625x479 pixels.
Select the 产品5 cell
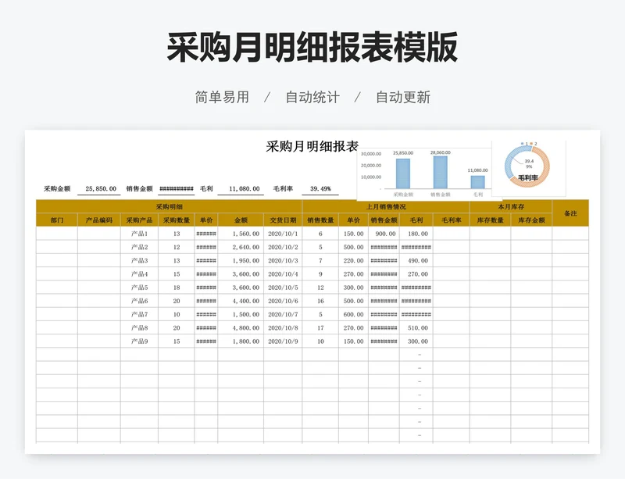tap(140, 288)
